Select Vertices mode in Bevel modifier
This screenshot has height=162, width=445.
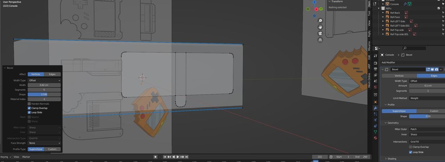point(399,75)
